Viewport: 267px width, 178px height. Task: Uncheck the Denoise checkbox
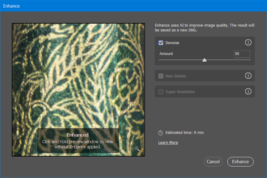tap(161, 43)
